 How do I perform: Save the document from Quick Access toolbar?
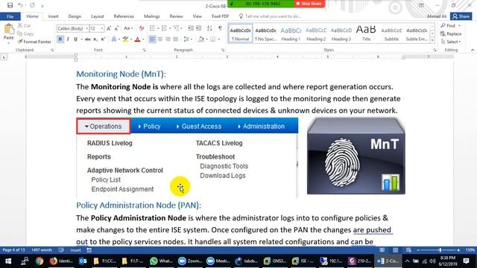pos(10,5)
